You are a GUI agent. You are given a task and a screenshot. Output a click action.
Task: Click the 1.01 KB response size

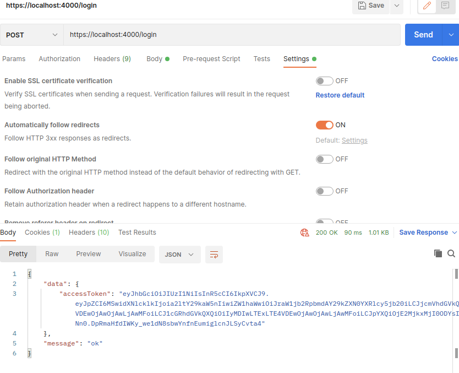pos(379,233)
